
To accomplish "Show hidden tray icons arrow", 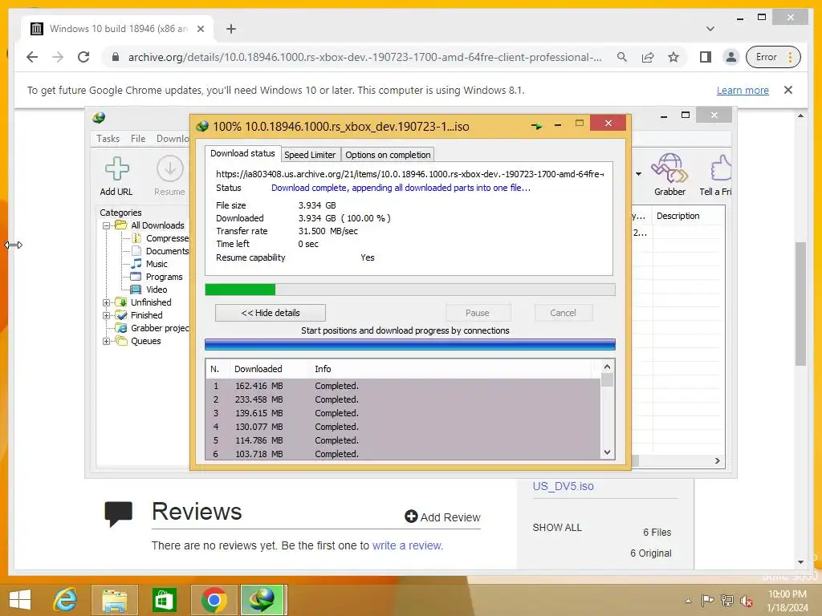I will [x=688, y=601].
